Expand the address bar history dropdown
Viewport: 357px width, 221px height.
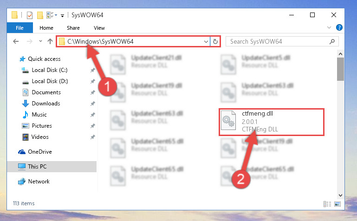pyautogui.click(x=206, y=42)
